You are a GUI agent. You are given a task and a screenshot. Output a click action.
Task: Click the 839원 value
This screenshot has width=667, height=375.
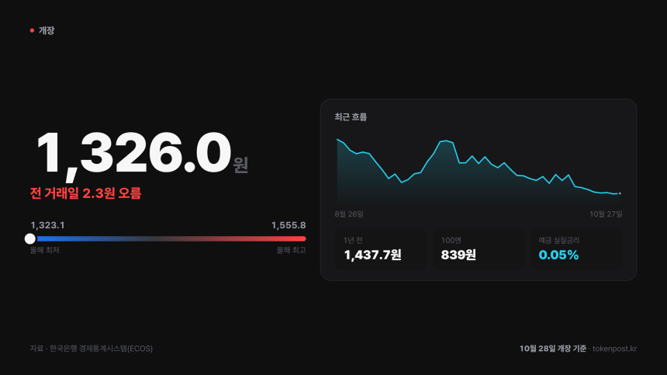(x=458, y=255)
